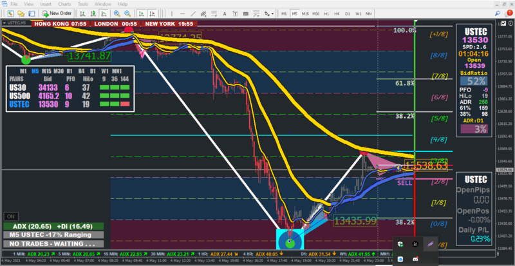Click the zoom out magnifier
This screenshot has width=515, height=266.
pyautogui.click(x=127, y=14)
